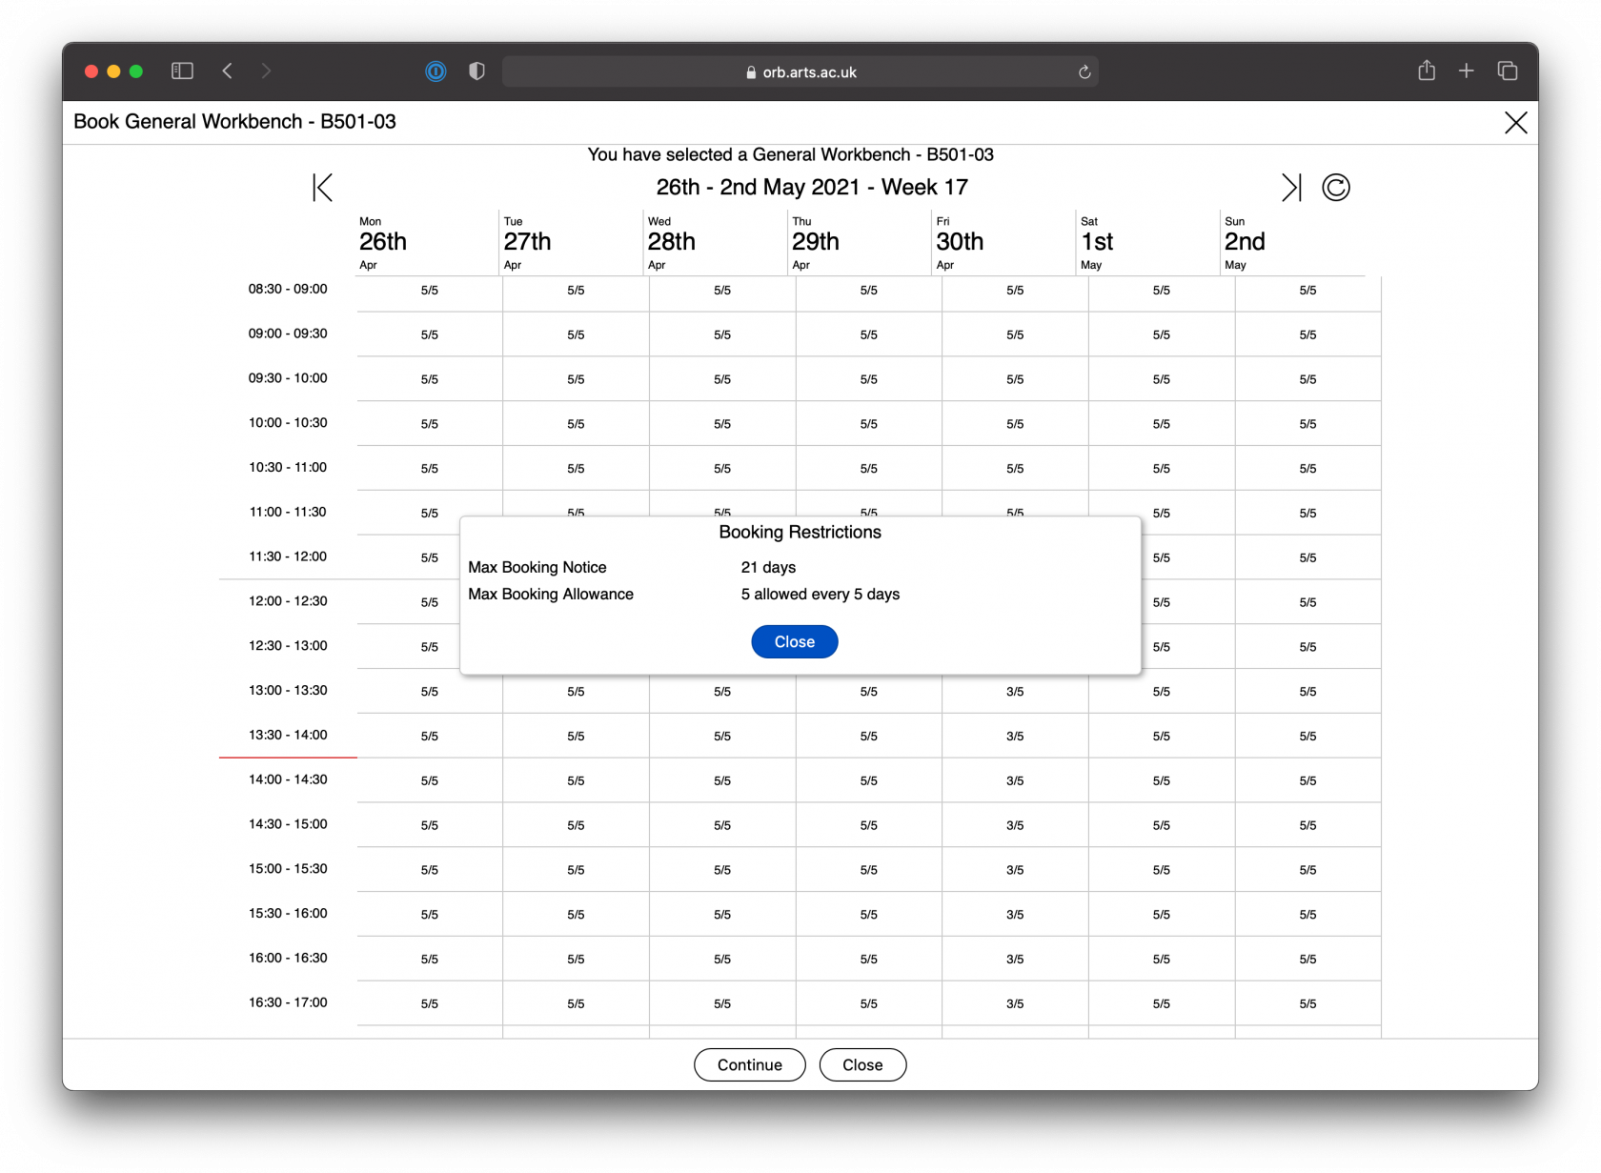Go to the next week with the right arrow
1601x1173 pixels.
pyautogui.click(x=1291, y=188)
